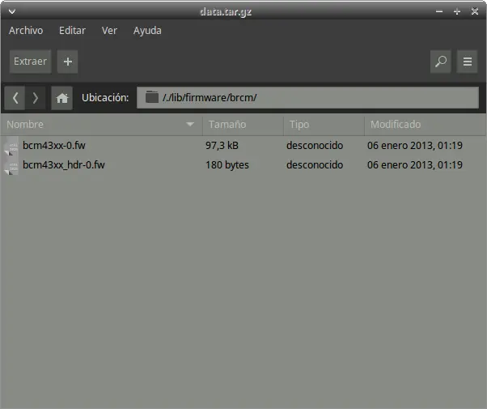Add files with the plus button

coord(67,62)
